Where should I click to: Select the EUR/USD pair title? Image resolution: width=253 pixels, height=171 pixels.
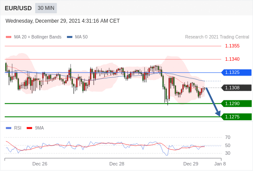click(18, 8)
